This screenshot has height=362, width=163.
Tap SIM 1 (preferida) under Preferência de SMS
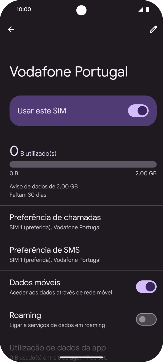point(55,260)
